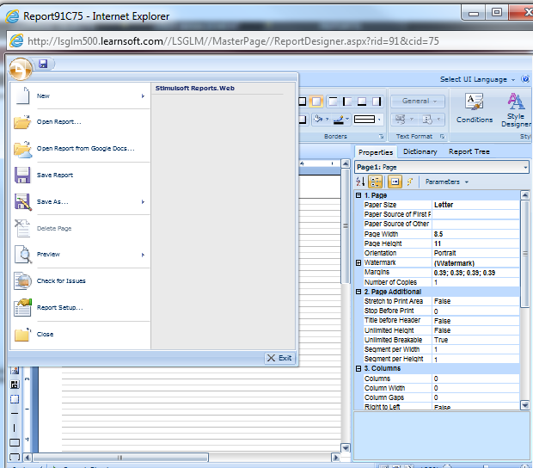Click the Orientation value Portrait

pos(475,253)
